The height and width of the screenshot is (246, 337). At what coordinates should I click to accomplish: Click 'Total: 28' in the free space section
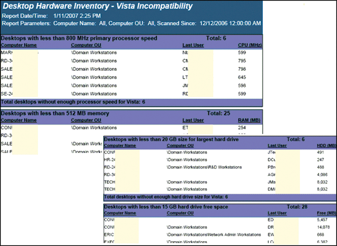tap(297, 207)
